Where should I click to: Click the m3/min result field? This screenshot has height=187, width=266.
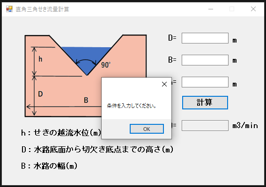coord(205,125)
